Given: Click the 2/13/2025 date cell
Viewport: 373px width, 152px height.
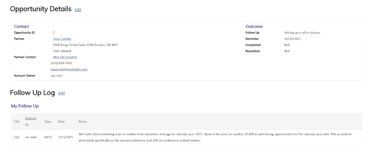Looking at the screenshot, I should pyautogui.click(x=65, y=137).
